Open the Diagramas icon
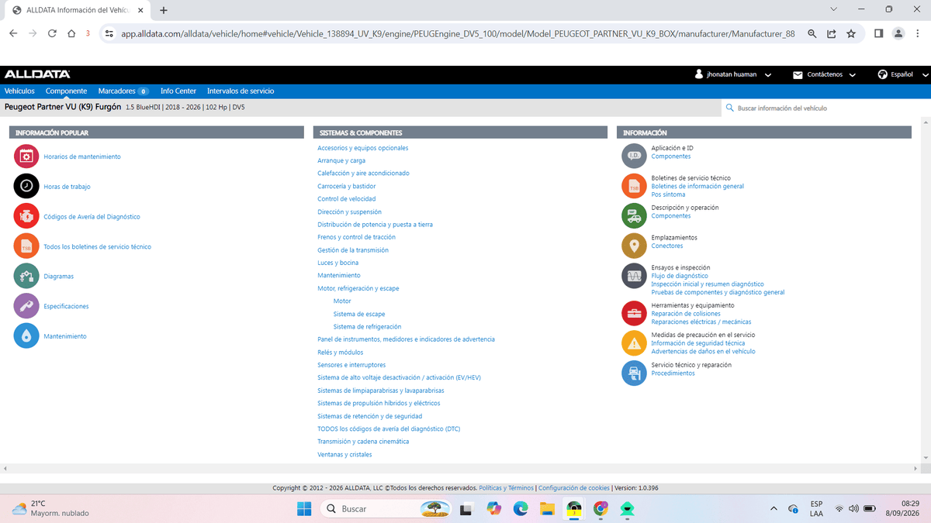Viewport: 931px width, 523px height. click(x=26, y=276)
